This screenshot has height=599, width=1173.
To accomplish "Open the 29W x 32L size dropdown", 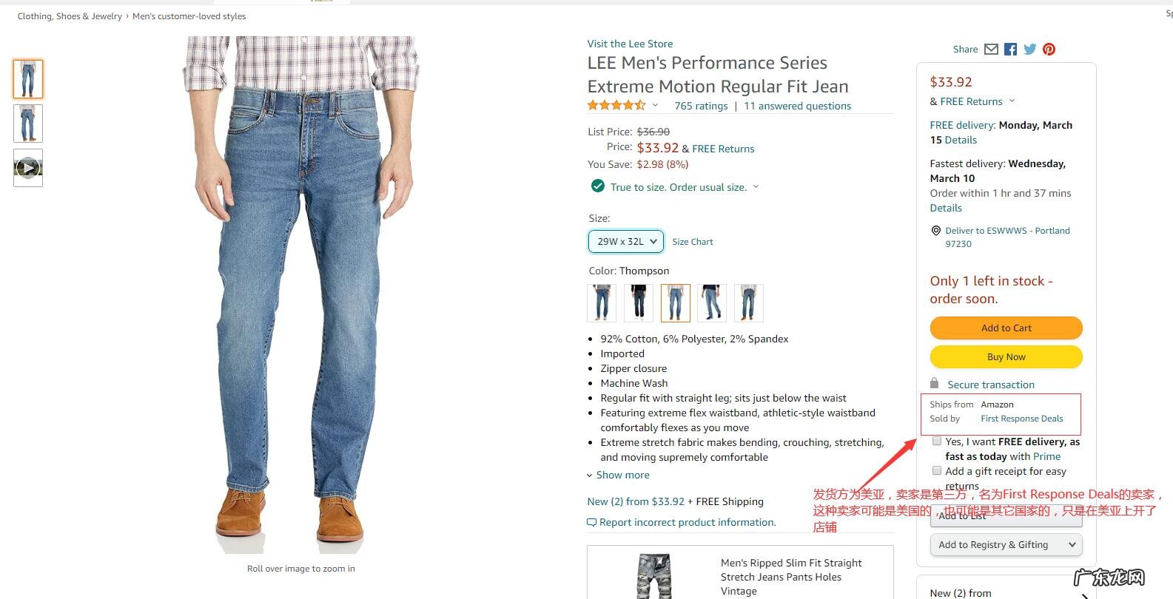I will click(x=626, y=242).
